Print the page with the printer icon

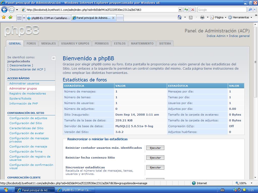[x=202, y=17]
